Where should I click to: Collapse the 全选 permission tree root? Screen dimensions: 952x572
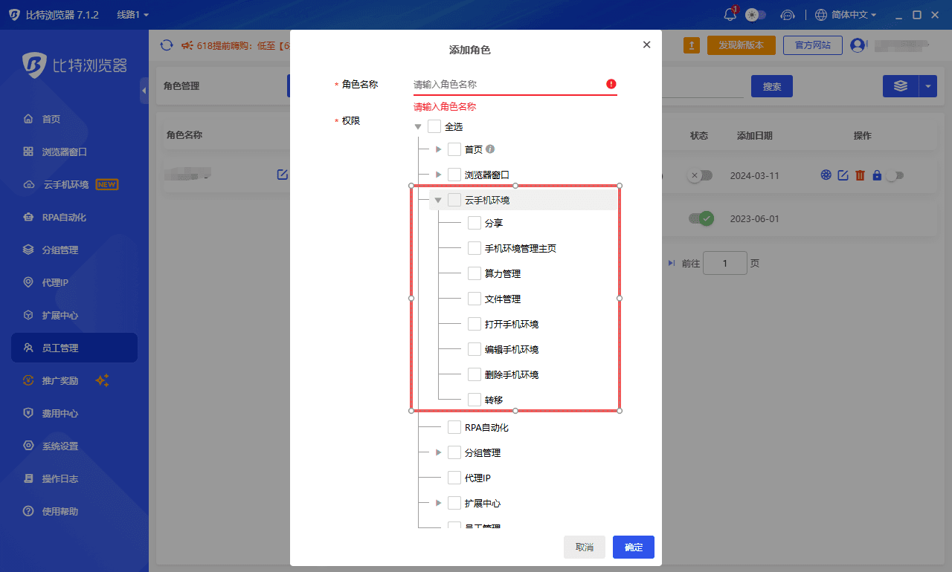418,127
